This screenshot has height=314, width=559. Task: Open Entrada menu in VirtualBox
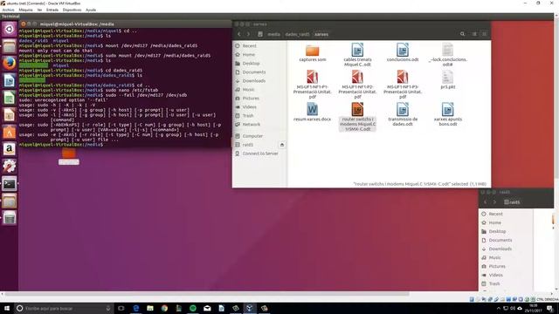point(52,10)
